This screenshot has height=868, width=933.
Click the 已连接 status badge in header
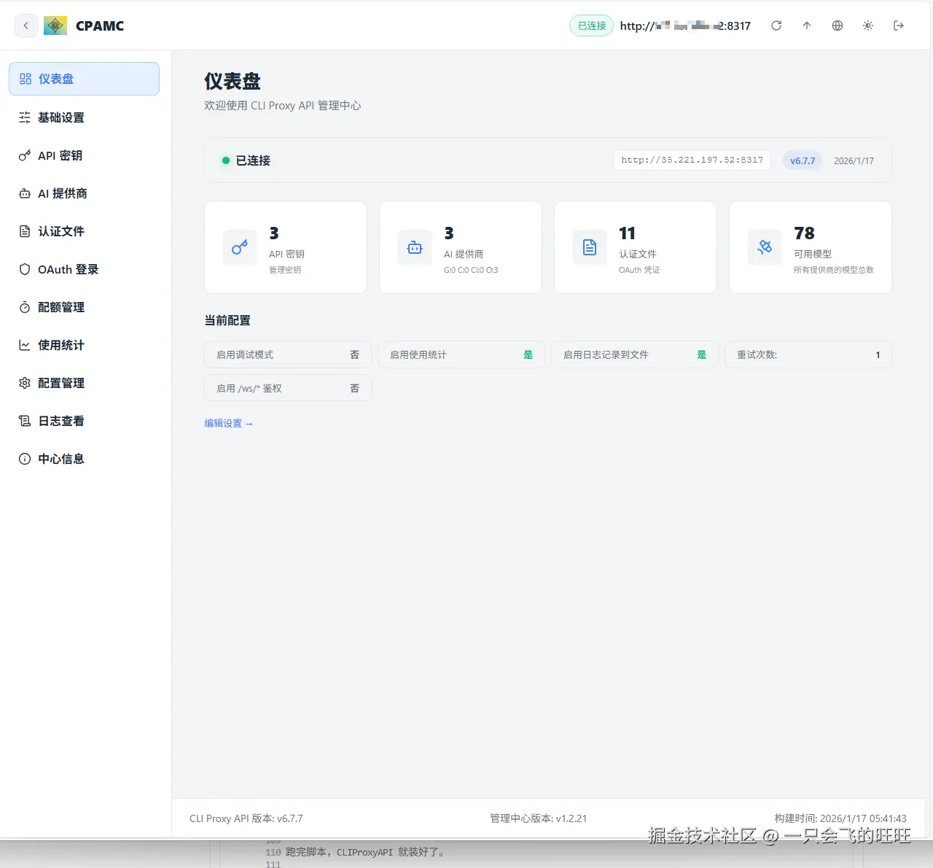pos(591,26)
